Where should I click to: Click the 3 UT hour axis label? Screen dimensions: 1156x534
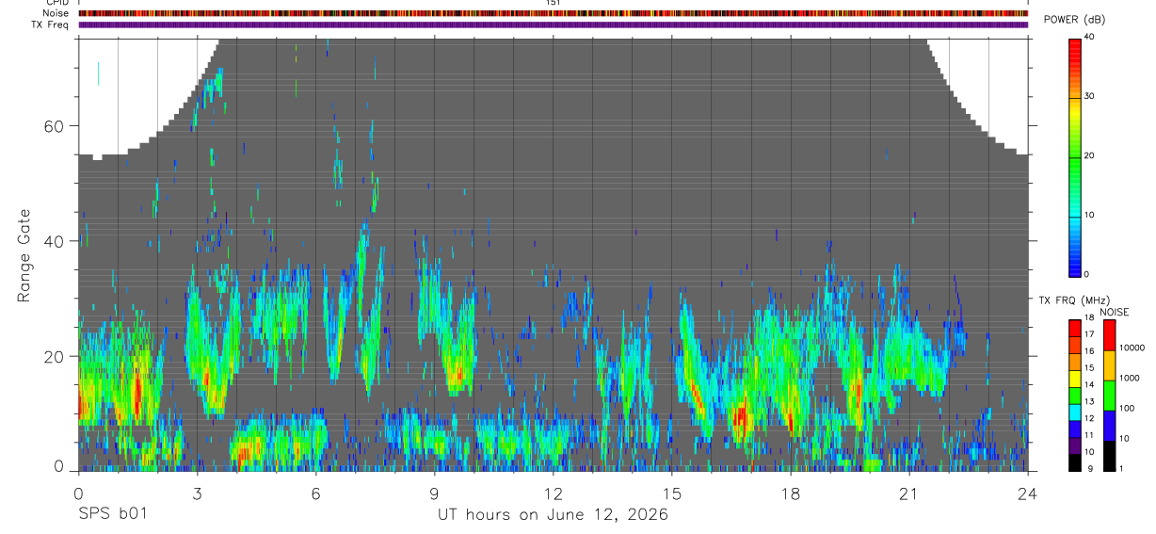[x=197, y=493]
